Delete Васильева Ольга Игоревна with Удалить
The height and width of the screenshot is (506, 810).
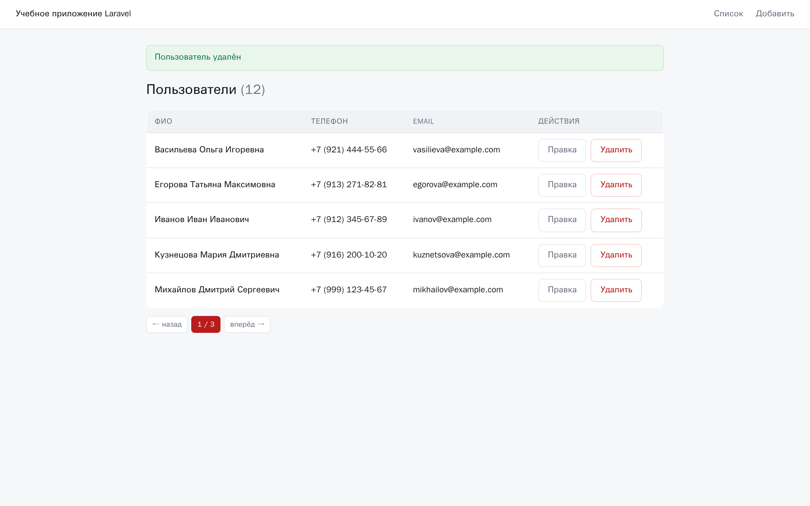tap(616, 150)
